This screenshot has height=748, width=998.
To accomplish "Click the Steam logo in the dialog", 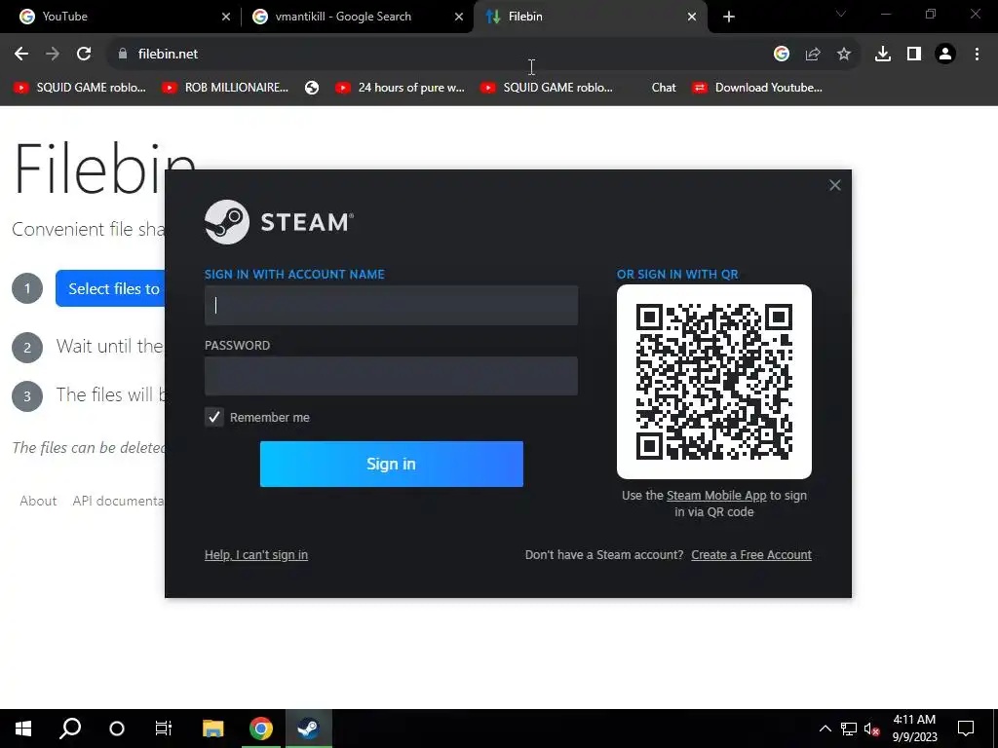I will (279, 222).
